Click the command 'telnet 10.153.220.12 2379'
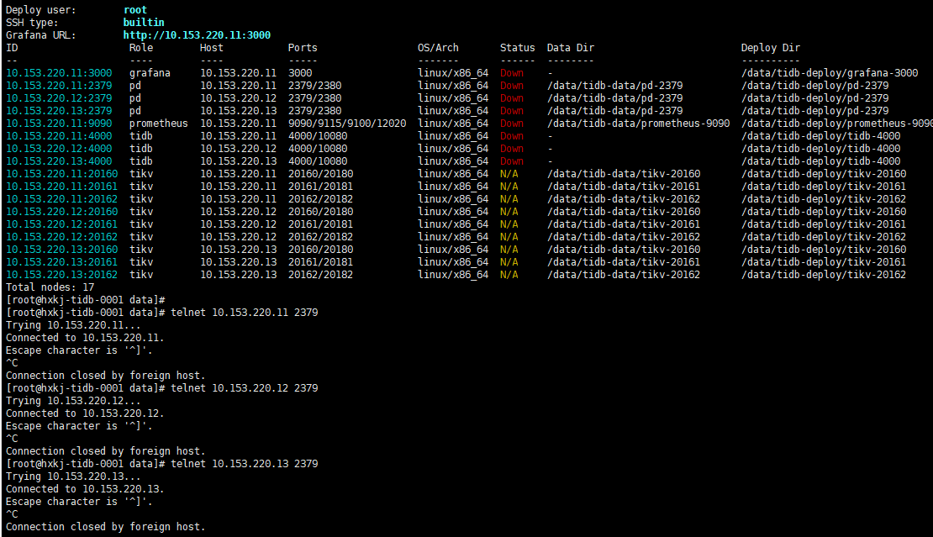This screenshot has width=933, height=537. (x=244, y=387)
